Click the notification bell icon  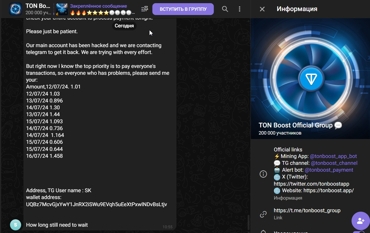263,232
